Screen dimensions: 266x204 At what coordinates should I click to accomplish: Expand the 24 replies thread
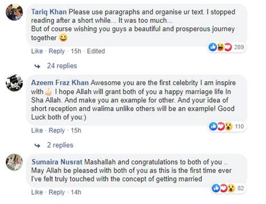point(62,66)
